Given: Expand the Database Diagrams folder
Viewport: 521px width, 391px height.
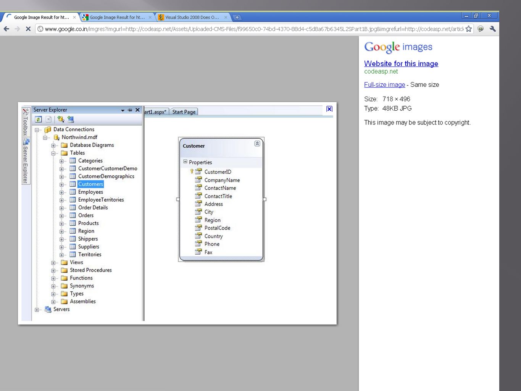Looking at the screenshot, I should (x=54, y=145).
